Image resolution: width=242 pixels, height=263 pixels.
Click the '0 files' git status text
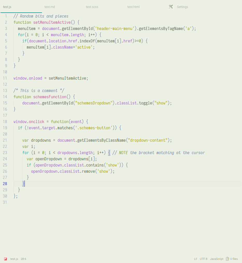pos(234,259)
